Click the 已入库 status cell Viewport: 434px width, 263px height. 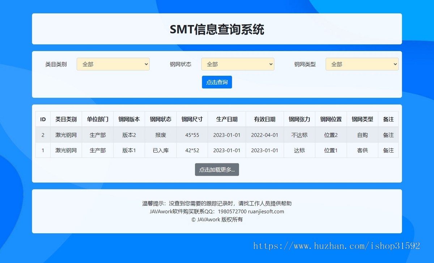pyautogui.click(x=161, y=150)
